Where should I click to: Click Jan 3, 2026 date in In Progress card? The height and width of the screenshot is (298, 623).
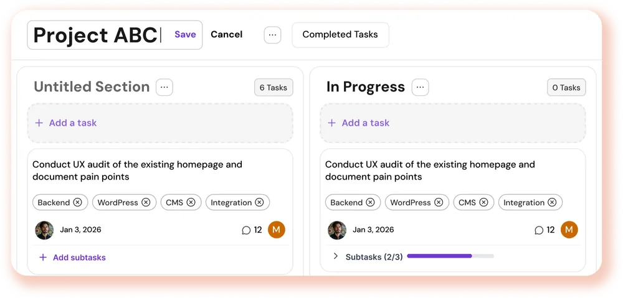(x=373, y=230)
